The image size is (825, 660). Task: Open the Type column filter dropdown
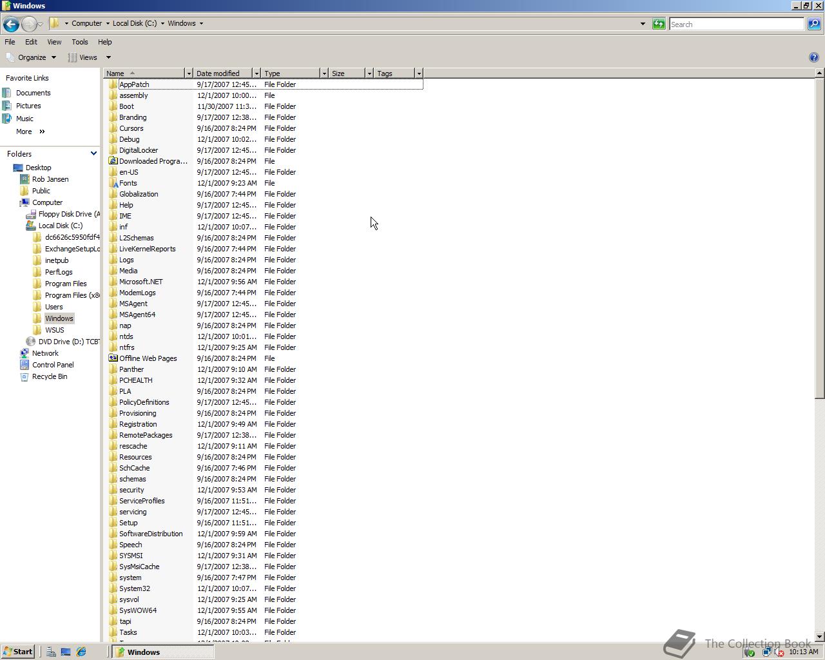324,73
